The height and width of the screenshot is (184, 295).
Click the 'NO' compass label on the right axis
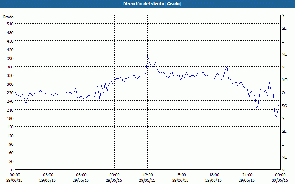pyautogui.click(x=285, y=80)
